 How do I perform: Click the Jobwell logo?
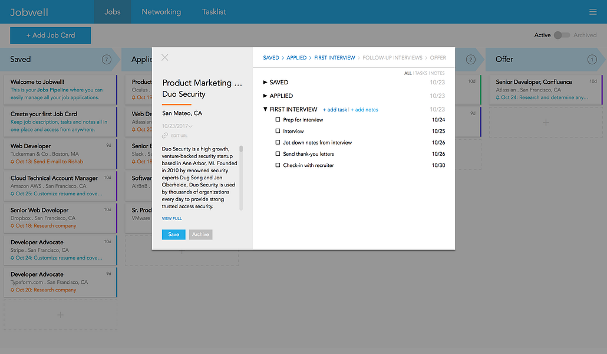click(x=29, y=12)
